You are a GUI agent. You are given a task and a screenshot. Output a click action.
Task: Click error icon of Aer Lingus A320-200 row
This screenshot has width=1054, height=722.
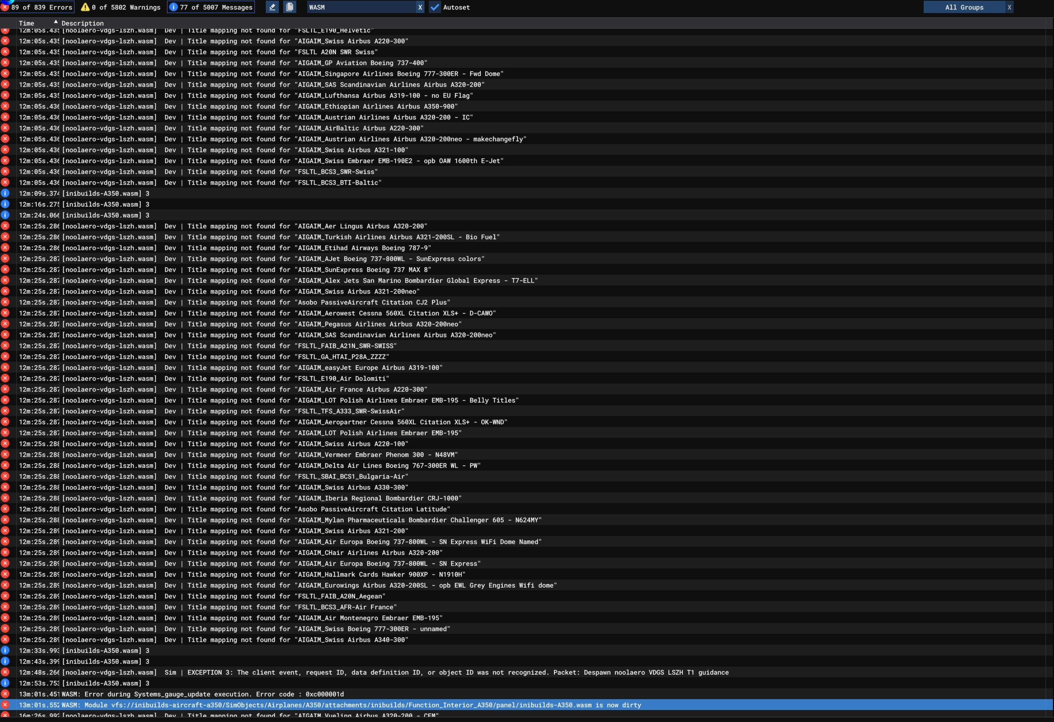point(5,226)
